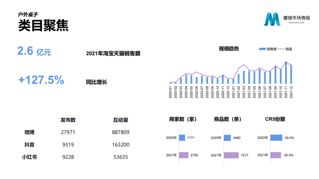Viewport: 319px width, 179px height.
Task: Click the 2021年 label in 商品数 chart
Action: coord(216,155)
